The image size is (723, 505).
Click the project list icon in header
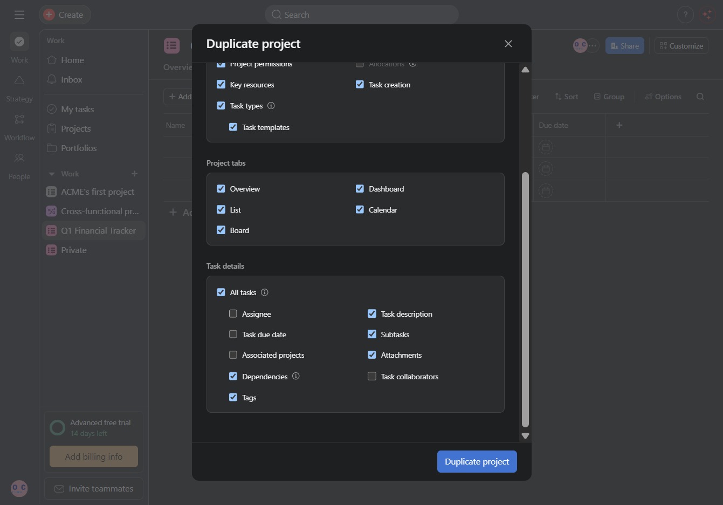(x=172, y=45)
